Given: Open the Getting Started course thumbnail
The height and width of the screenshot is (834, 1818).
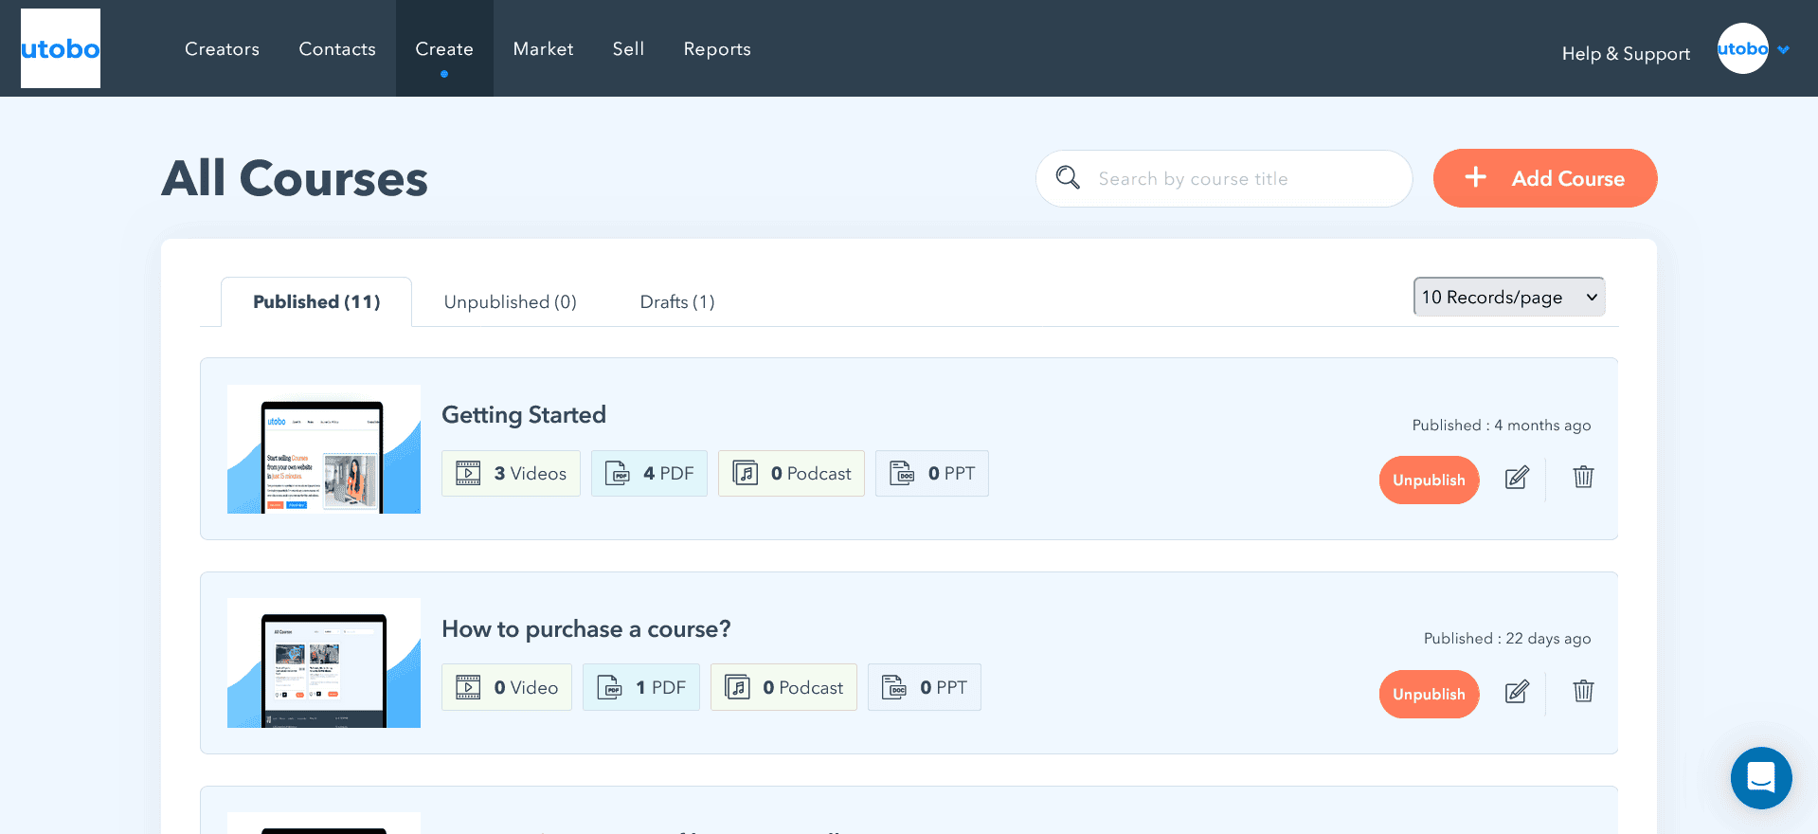Looking at the screenshot, I should click(x=324, y=449).
